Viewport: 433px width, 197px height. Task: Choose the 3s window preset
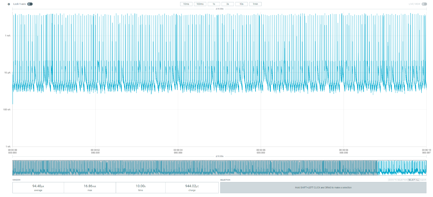point(227,4)
